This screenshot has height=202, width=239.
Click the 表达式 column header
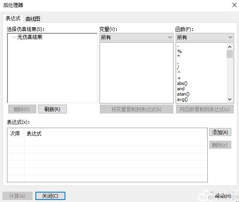[x=34, y=134]
